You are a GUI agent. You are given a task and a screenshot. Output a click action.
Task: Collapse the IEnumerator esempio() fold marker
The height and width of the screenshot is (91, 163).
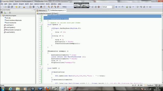click(x=42, y=51)
